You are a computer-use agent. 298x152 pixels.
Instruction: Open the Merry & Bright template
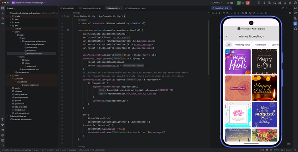point(264,62)
